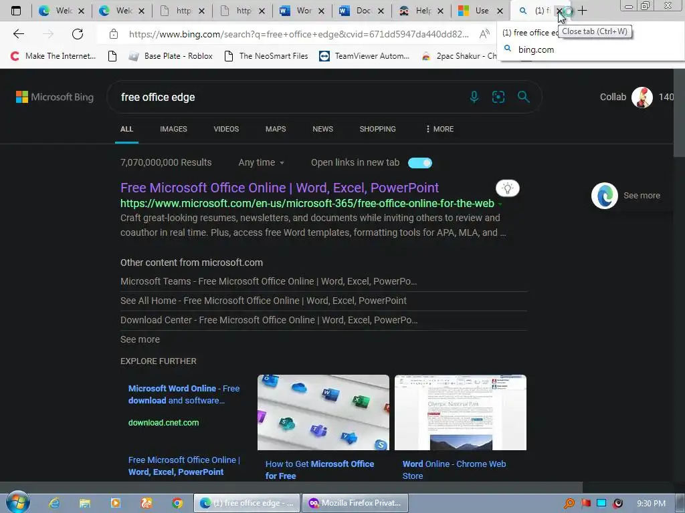The height and width of the screenshot is (513, 685).
Task: Close the first Welcome tab
Action: click(x=81, y=11)
